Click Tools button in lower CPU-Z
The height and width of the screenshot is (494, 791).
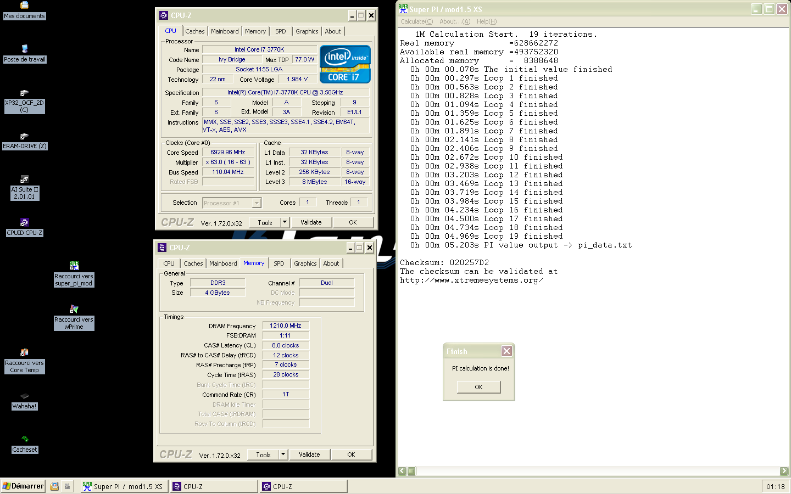[x=264, y=454]
